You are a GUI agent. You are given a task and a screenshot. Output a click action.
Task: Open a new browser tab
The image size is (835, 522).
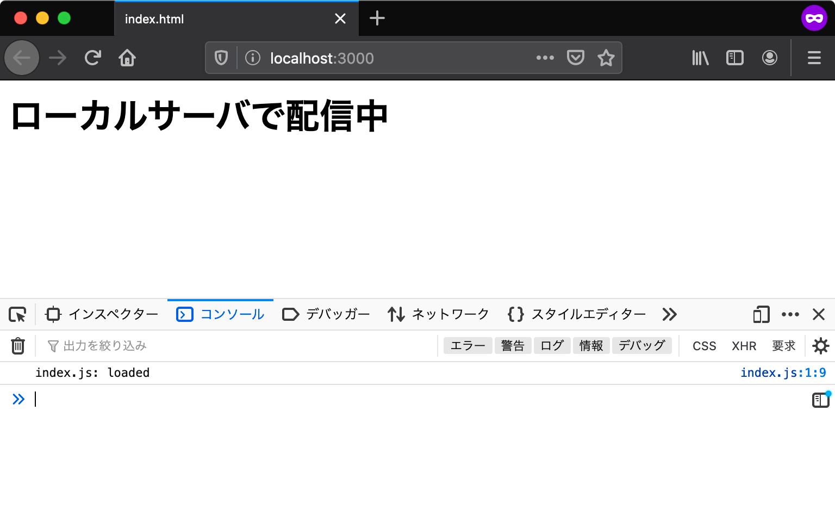pos(377,18)
